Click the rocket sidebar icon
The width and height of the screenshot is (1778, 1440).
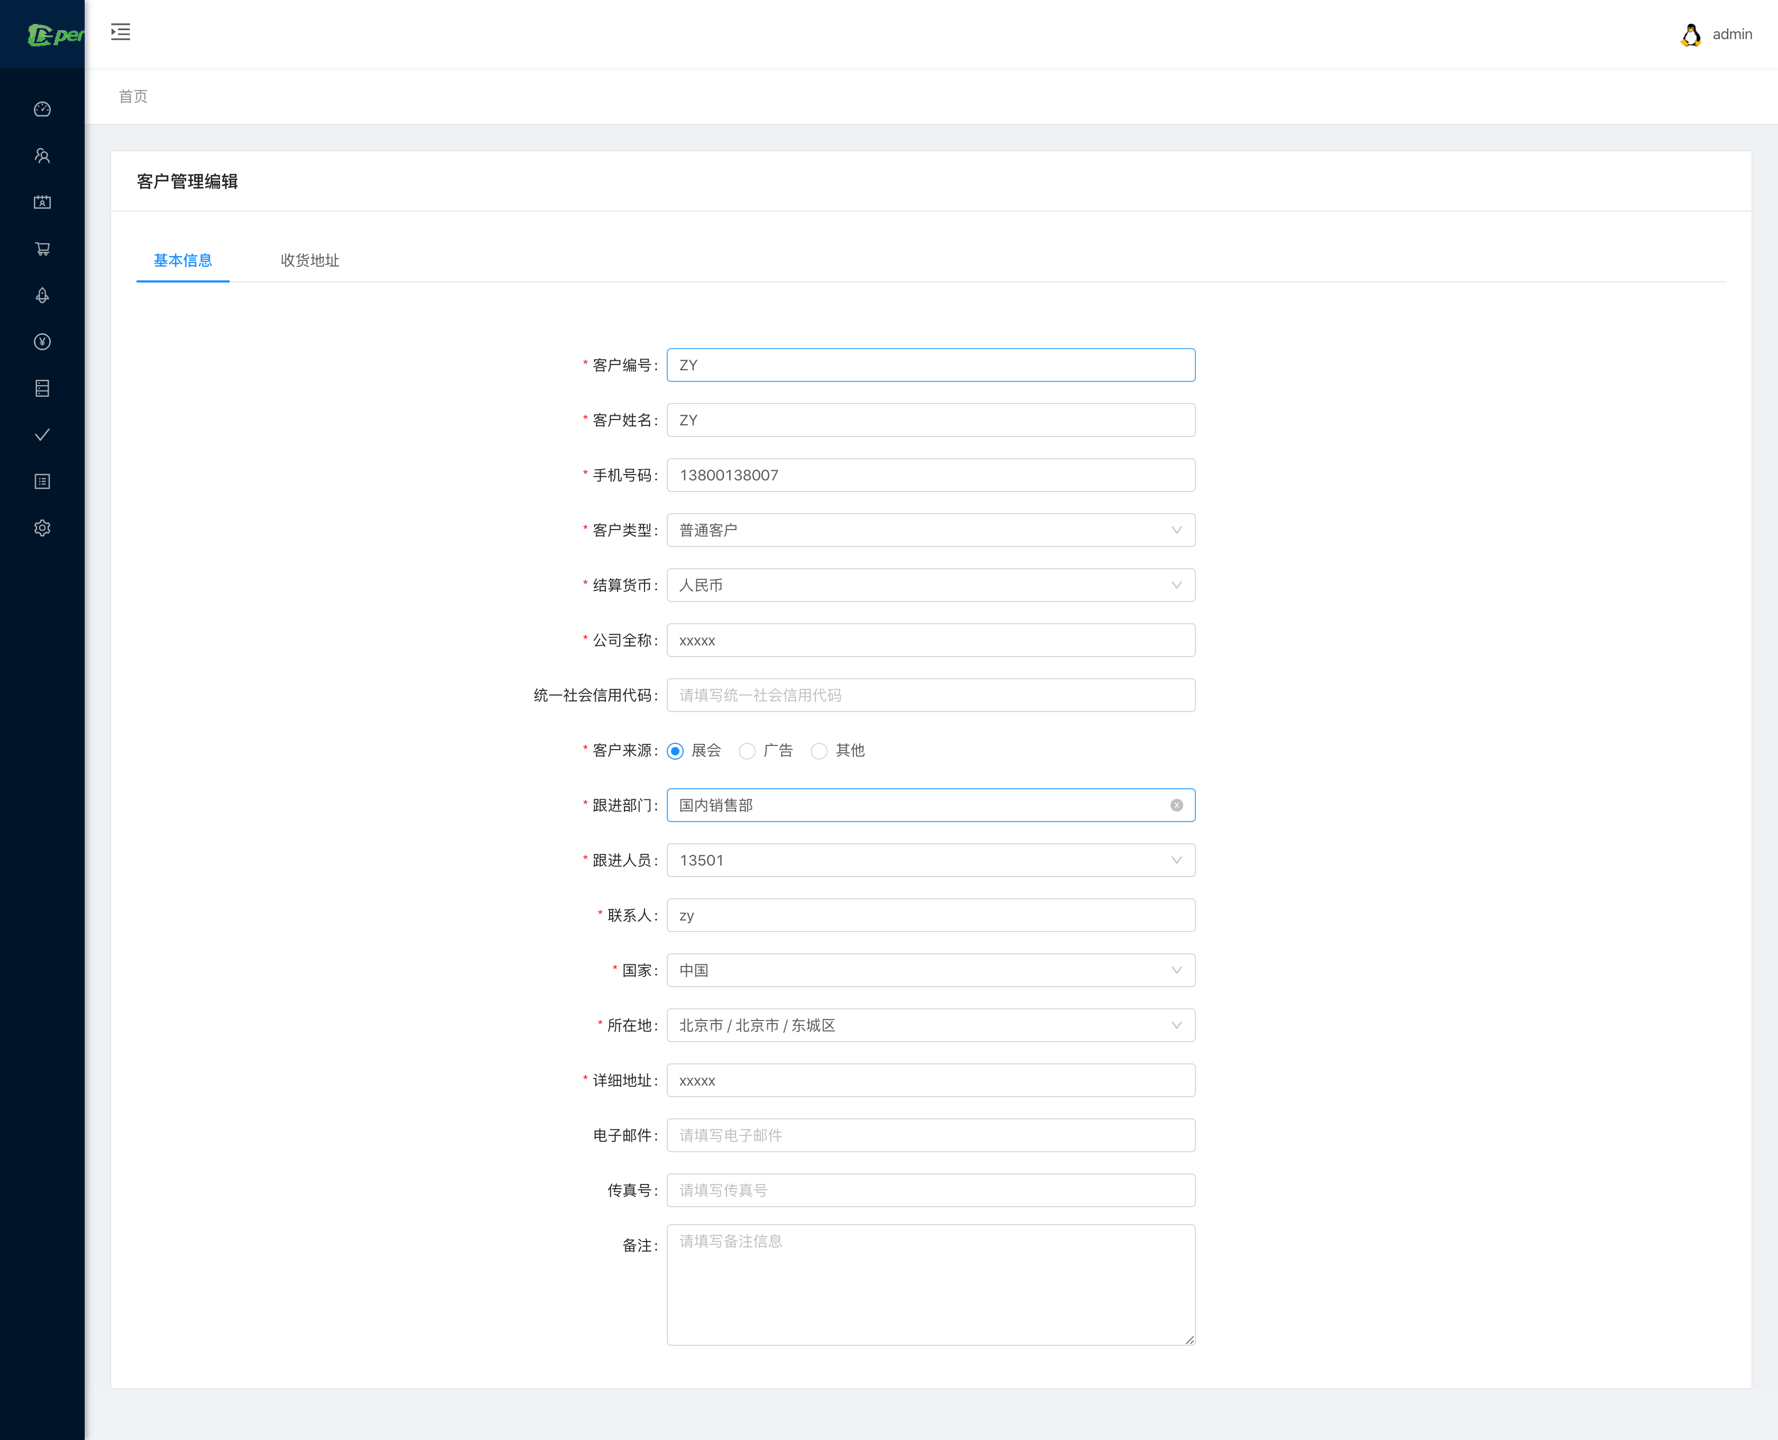pyautogui.click(x=42, y=295)
